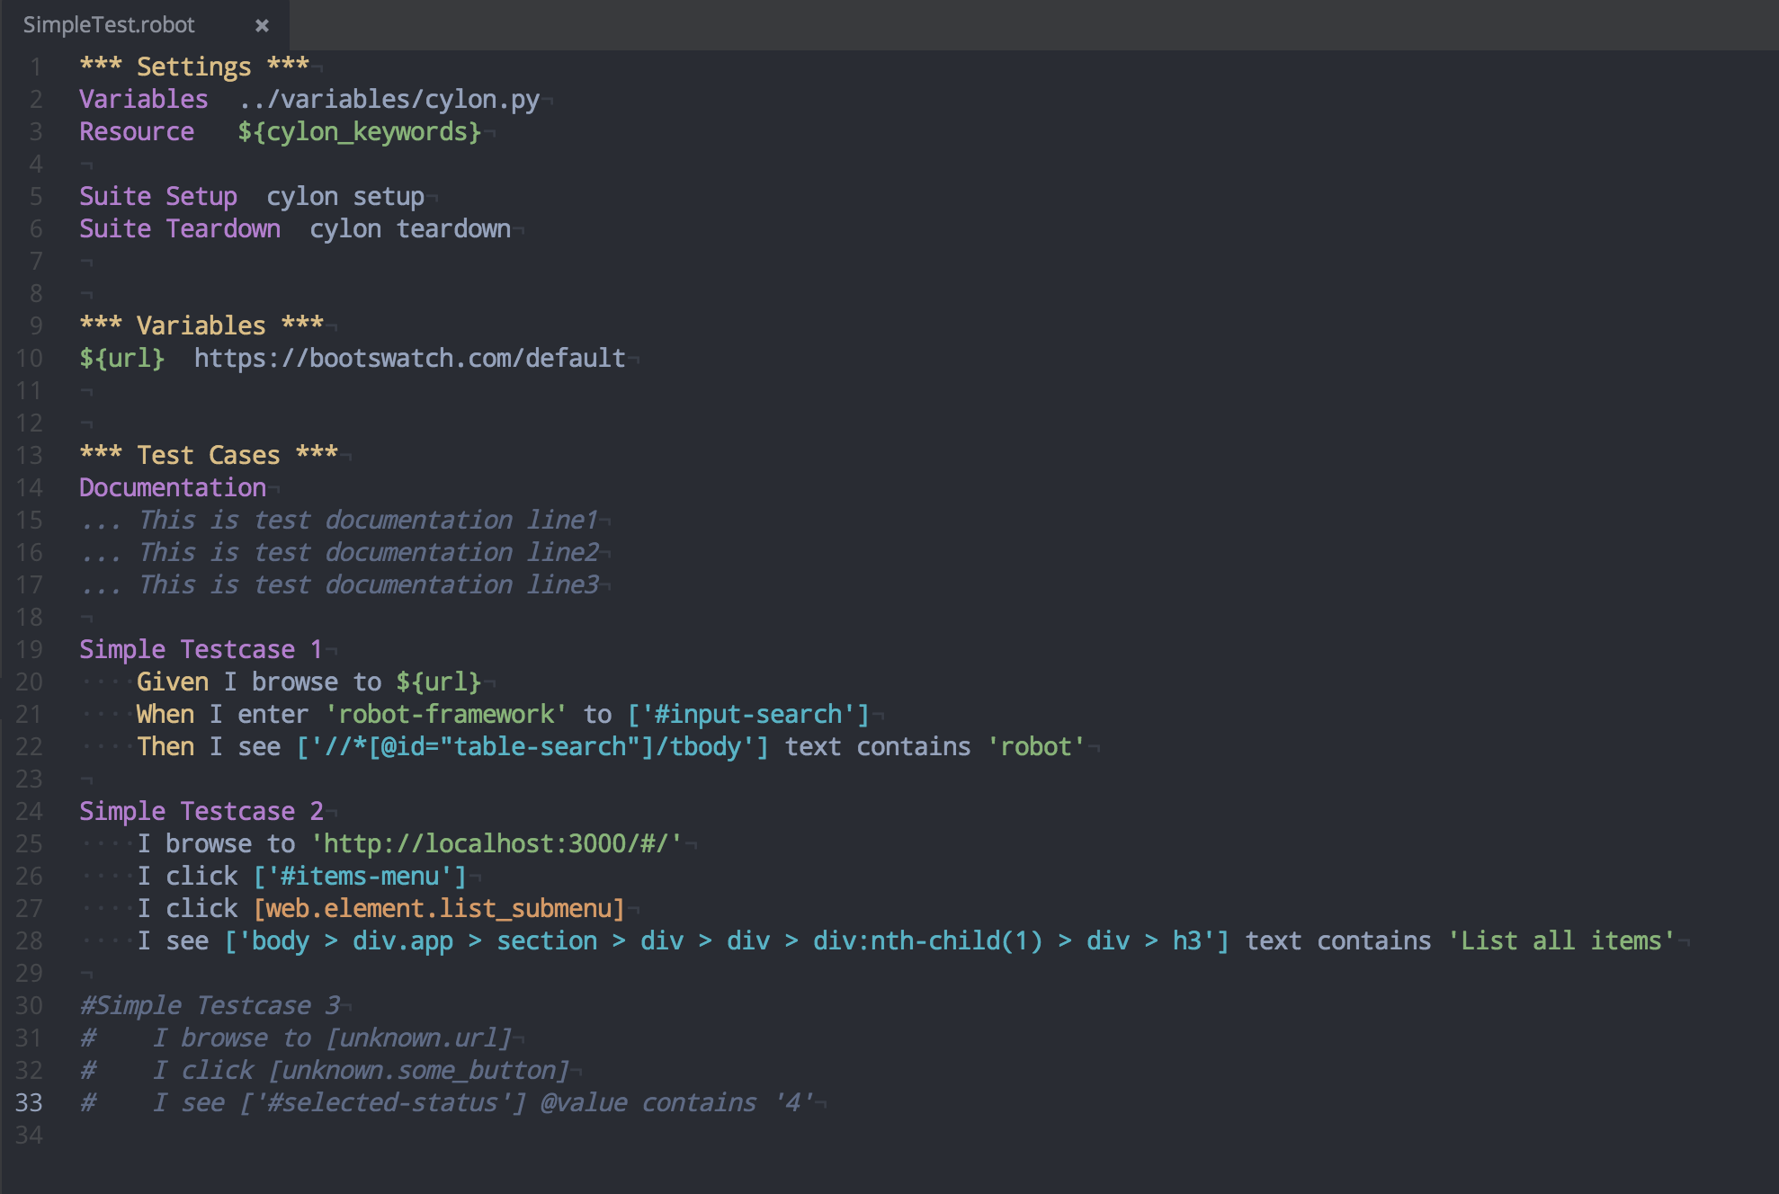Click the https://bootswatch.com/default URL text

coord(409,358)
